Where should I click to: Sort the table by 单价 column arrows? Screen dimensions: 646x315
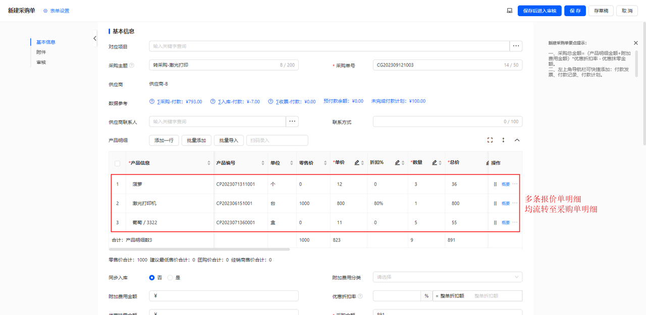[363, 163]
